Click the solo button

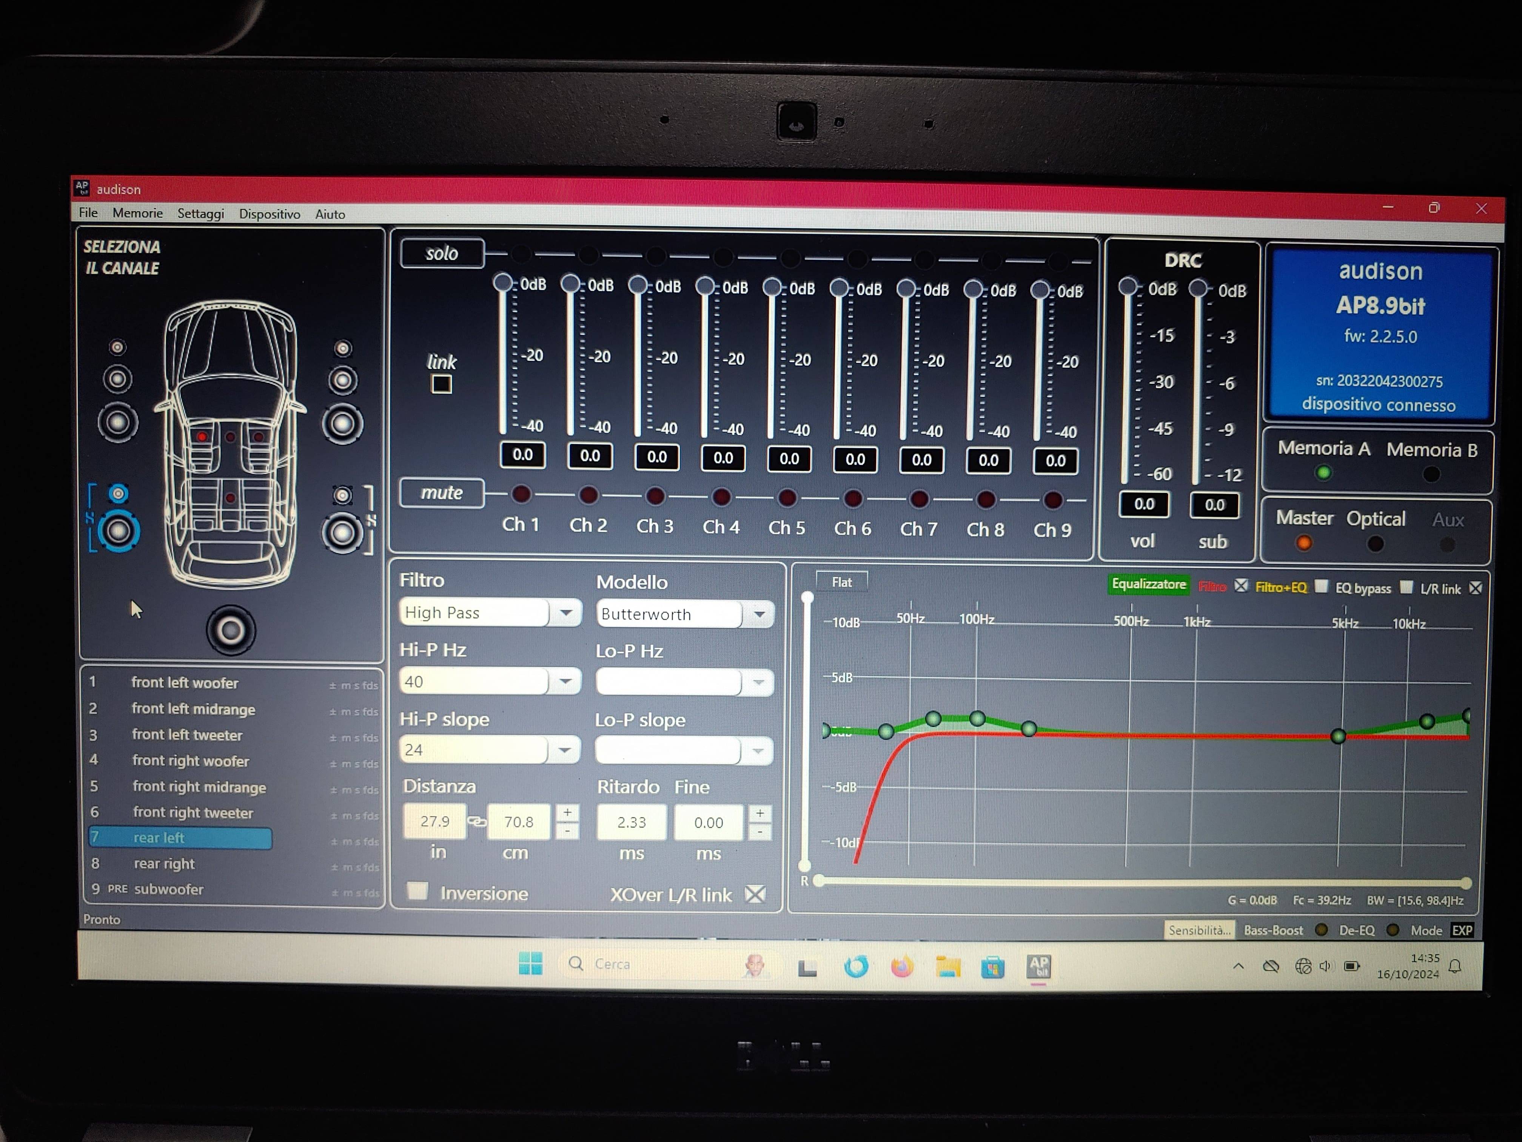pos(442,253)
